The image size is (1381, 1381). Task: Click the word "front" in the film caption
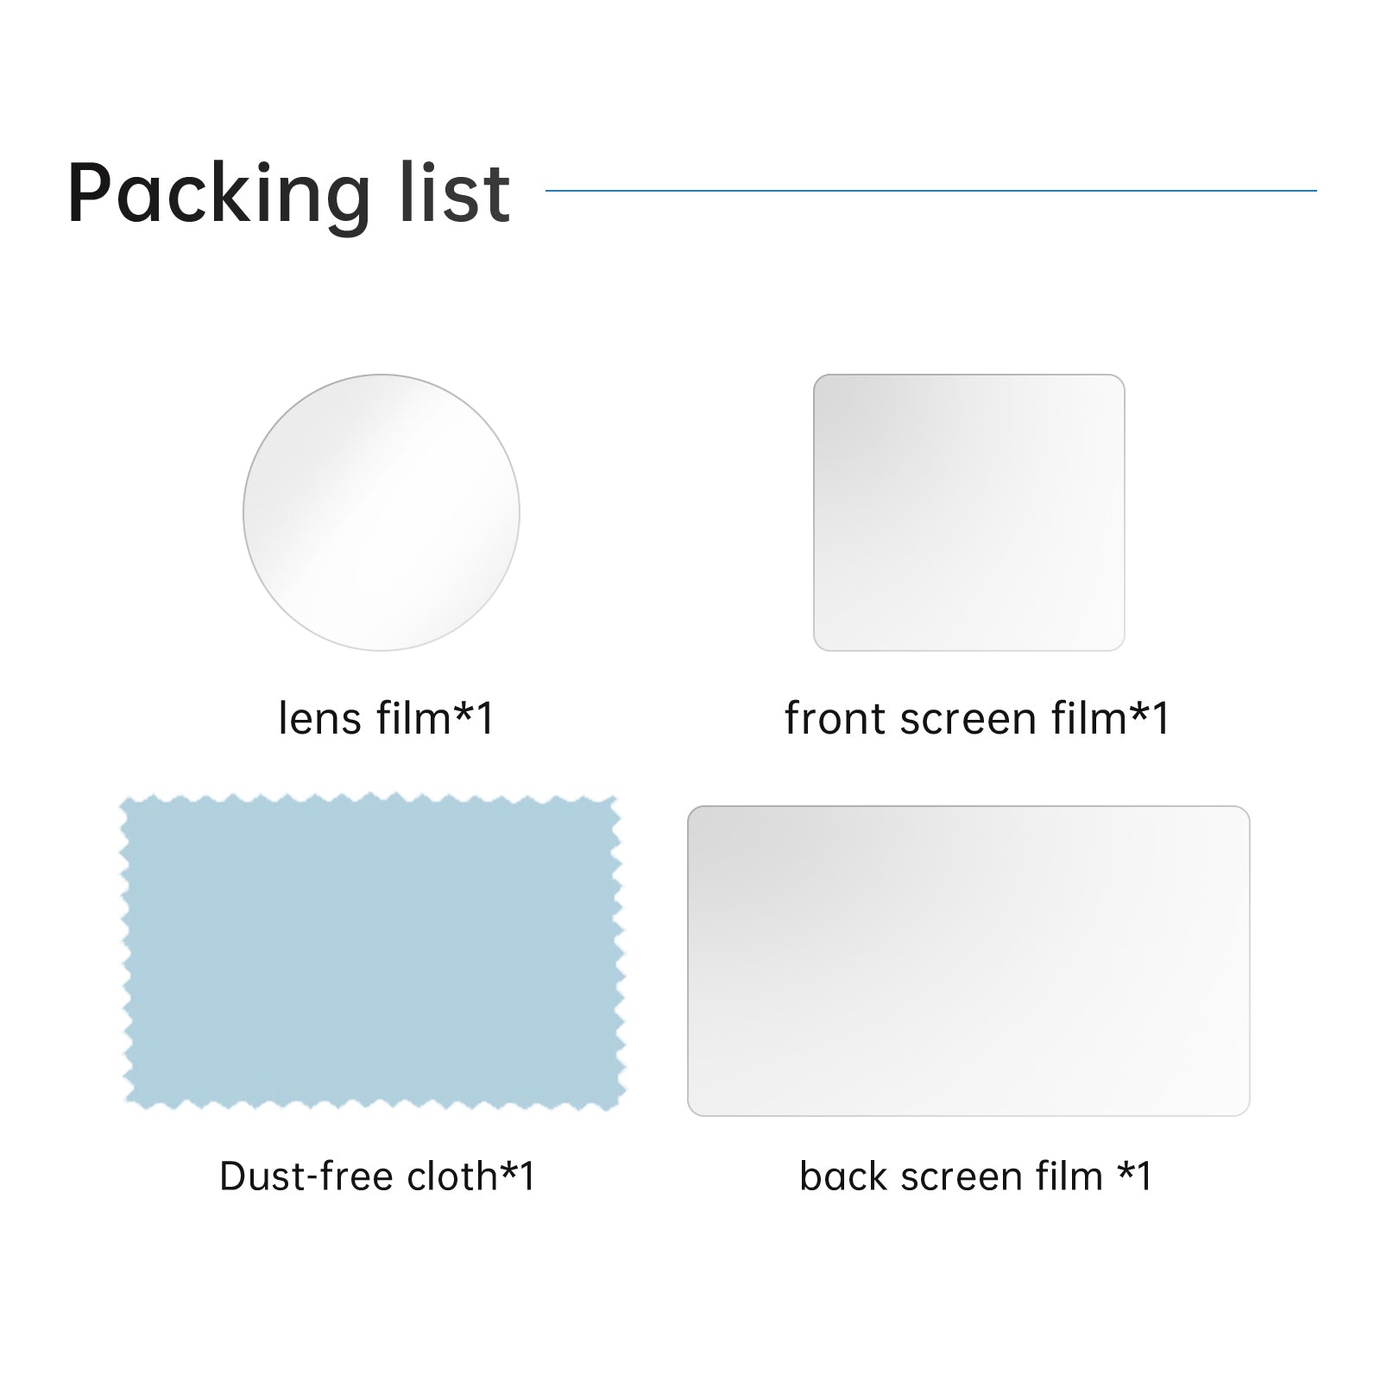tap(836, 718)
